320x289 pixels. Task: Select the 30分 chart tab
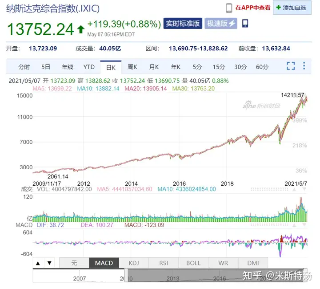(x=240, y=67)
